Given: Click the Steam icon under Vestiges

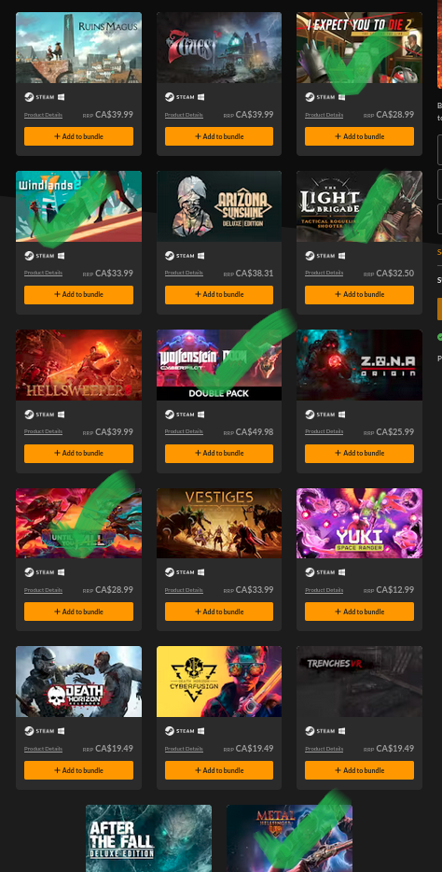Looking at the screenshot, I should click(170, 572).
